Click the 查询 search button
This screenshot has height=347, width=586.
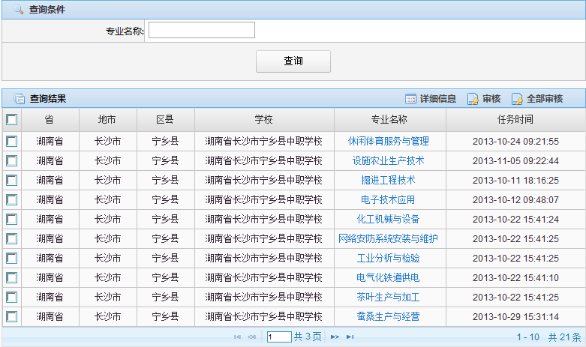[293, 61]
